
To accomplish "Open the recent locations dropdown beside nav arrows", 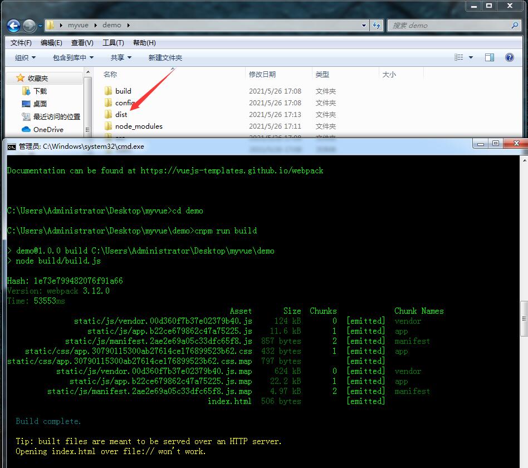I will click(x=40, y=26).
